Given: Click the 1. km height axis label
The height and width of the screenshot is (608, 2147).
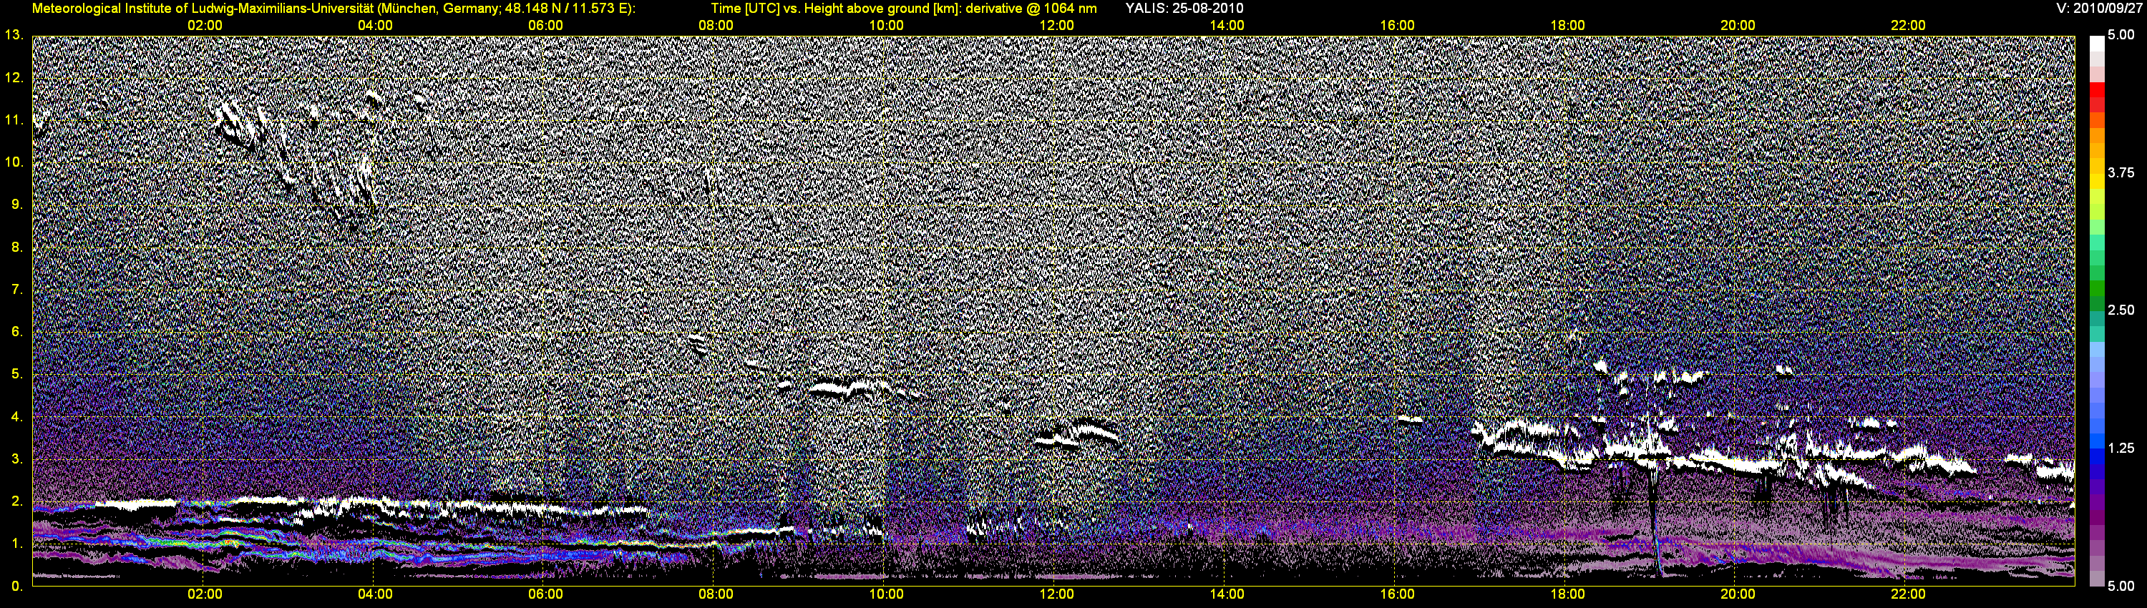Looking at the screenshot, I should 16,544.
